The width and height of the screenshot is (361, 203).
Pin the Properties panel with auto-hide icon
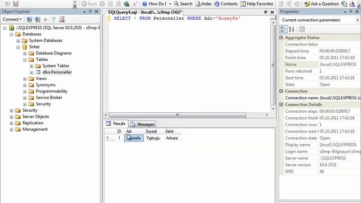[351, 11]
